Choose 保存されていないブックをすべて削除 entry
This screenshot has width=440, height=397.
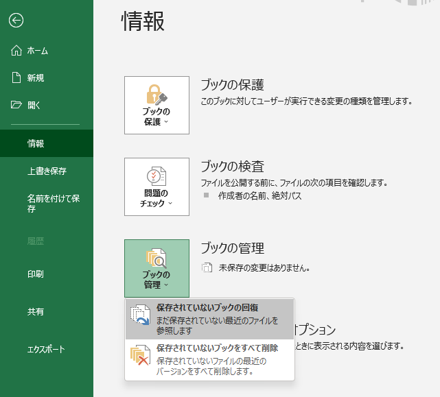pos(209,360)
